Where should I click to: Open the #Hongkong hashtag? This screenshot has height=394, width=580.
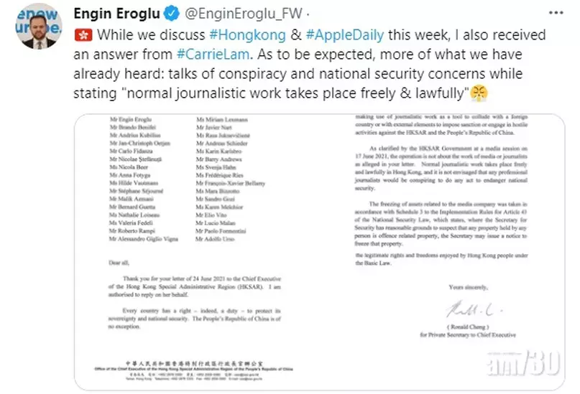tap(247, 35)
